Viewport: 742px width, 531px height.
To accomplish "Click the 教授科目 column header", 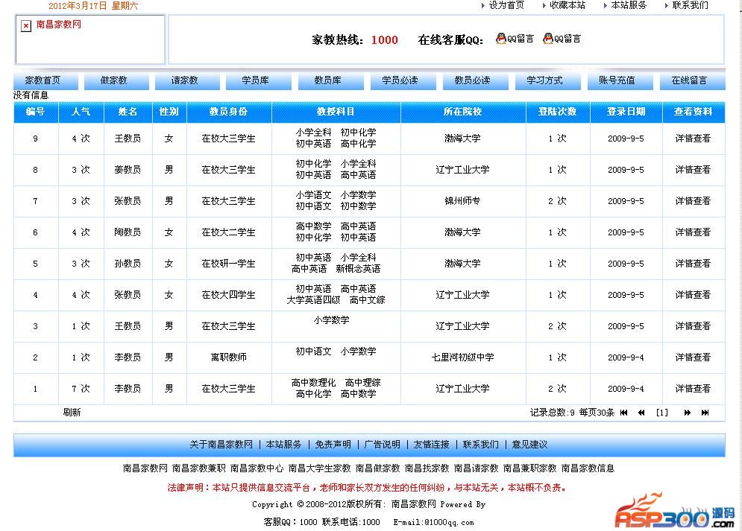I will pos(336,112).
